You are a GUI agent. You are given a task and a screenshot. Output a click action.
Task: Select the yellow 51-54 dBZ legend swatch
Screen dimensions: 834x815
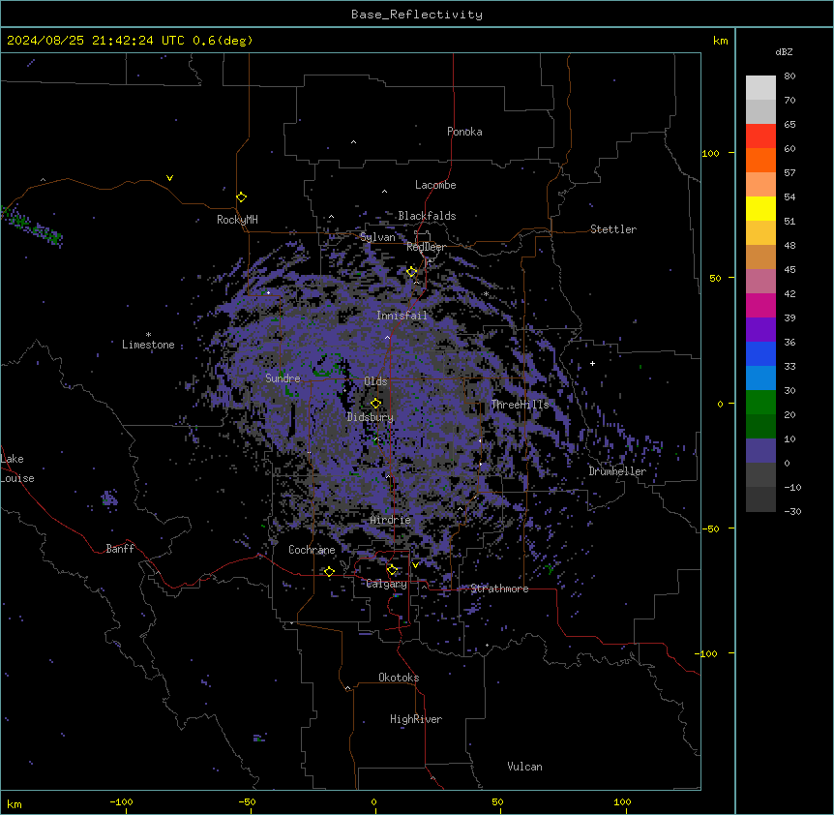point(760,208)
